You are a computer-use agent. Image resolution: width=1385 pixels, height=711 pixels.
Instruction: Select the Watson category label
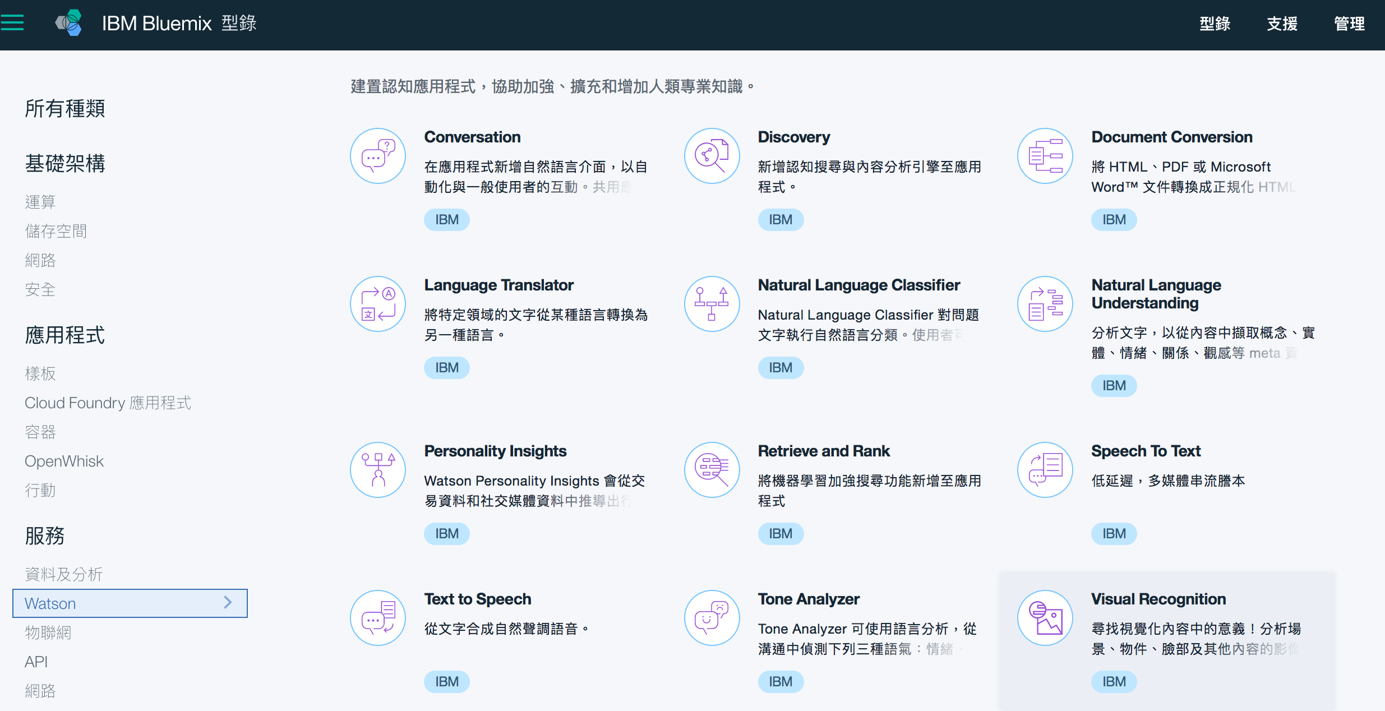50,603
